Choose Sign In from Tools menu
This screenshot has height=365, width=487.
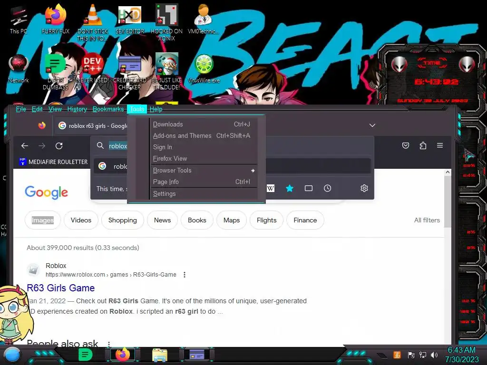(204, 147)
